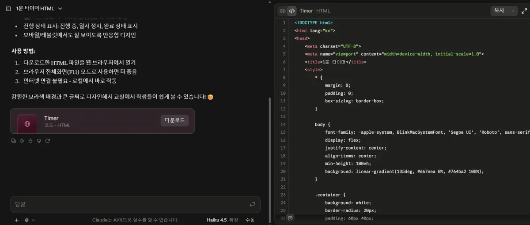Expand the dropdown arrow next to 복사
The height and width of the screenshot is (225, 530).
point(513,11)
